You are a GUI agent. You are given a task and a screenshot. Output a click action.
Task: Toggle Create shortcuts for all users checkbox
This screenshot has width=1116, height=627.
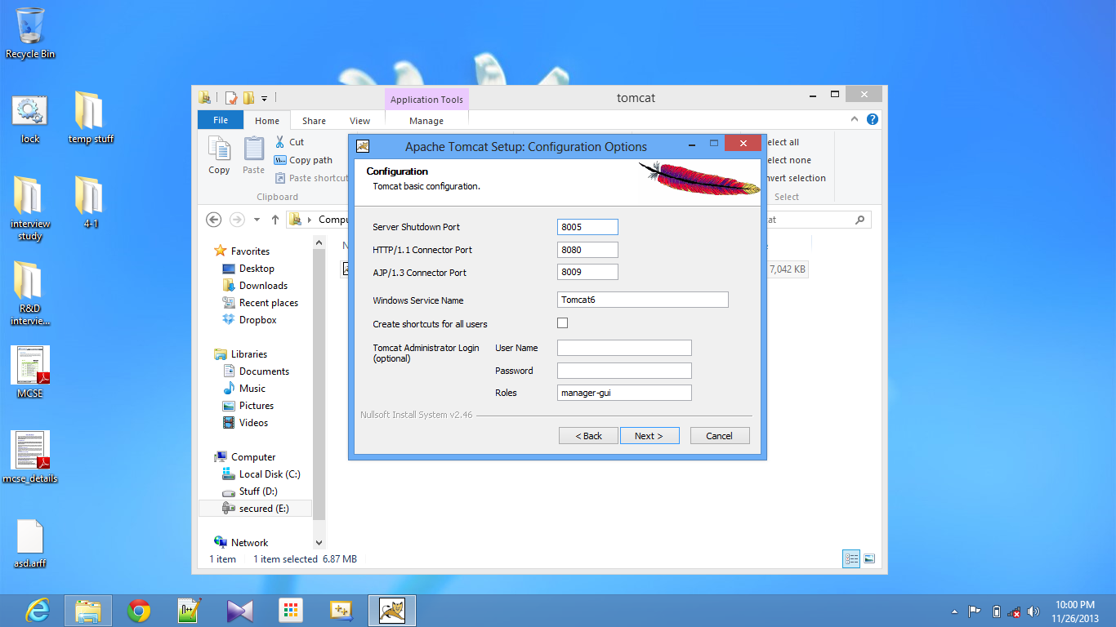[562, 323]
